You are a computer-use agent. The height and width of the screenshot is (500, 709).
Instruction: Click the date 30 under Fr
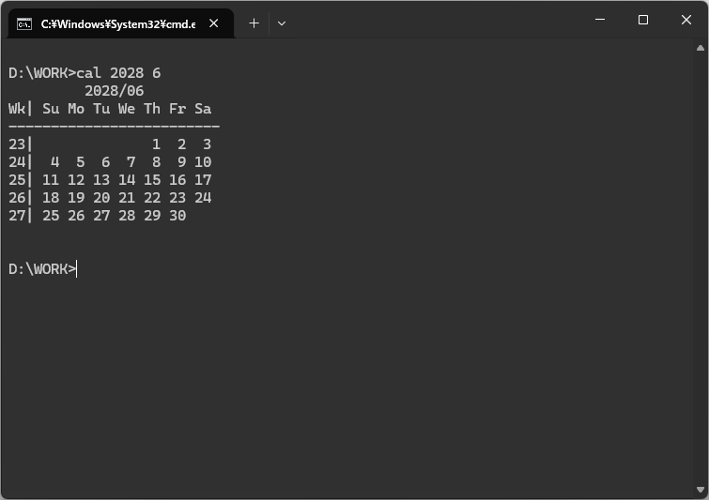coord(177,216)
